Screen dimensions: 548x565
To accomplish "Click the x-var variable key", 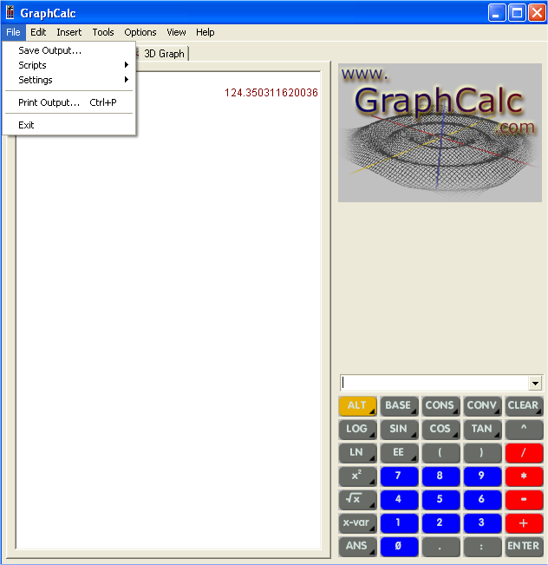I will click(357, 523).
